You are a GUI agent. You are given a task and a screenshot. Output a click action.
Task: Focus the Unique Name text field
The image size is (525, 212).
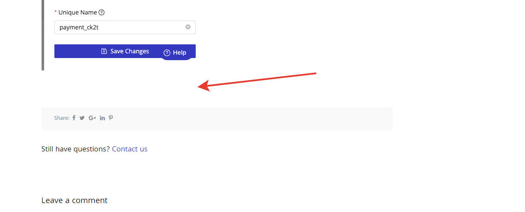pyautogui.click(x=125, y=27)
